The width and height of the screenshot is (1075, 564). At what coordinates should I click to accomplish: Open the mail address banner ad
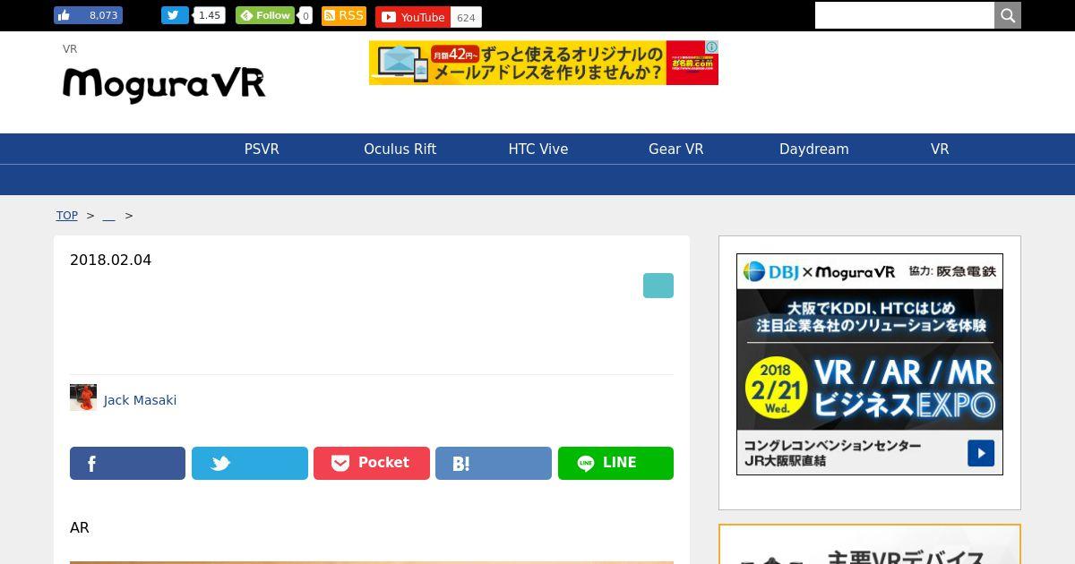[x=543, y=63]
